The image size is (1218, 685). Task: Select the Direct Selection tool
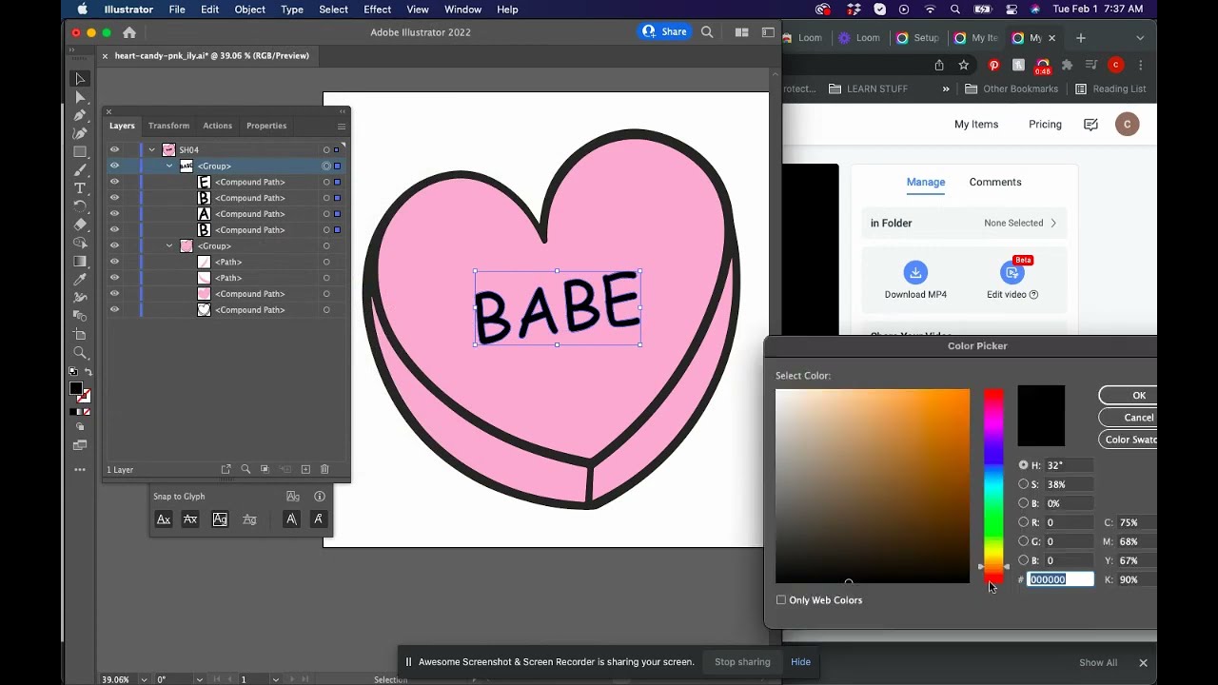point(80,97)
